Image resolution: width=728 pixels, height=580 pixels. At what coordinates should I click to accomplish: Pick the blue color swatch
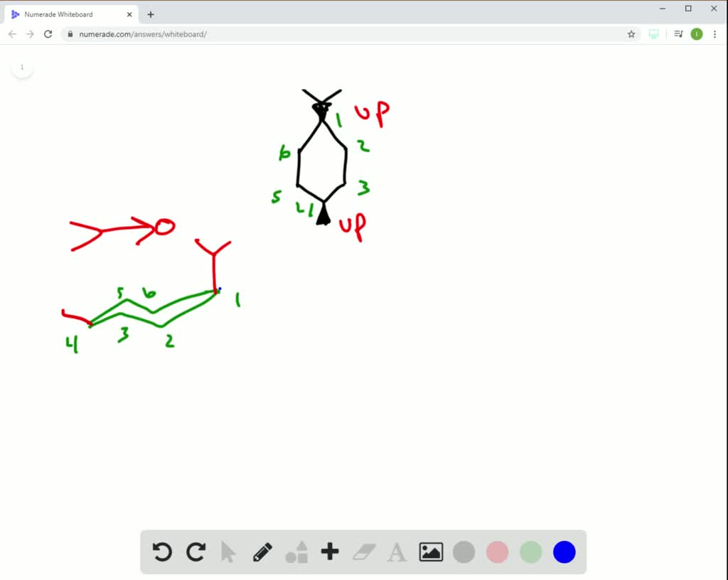click(564, 552)
